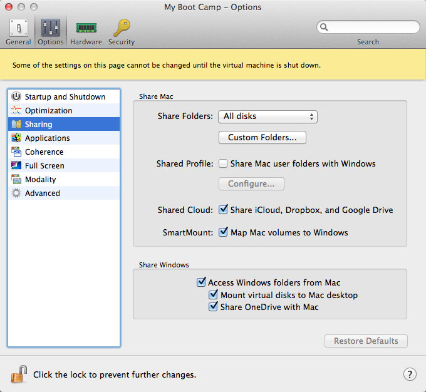Open the Security key icon
Screen dimensions: 426x392
click(122, 28)
